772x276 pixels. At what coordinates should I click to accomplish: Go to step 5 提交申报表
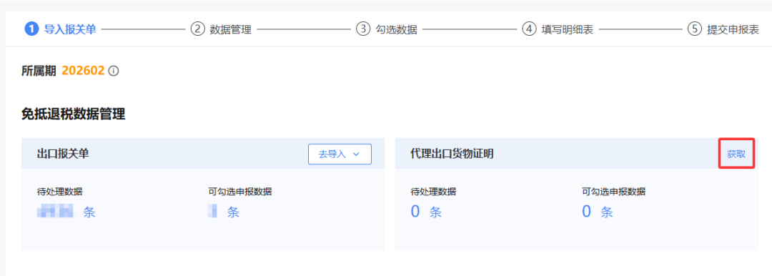[723, 29]
